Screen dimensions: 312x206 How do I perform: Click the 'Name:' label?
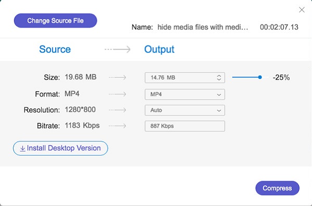(142, 27)
